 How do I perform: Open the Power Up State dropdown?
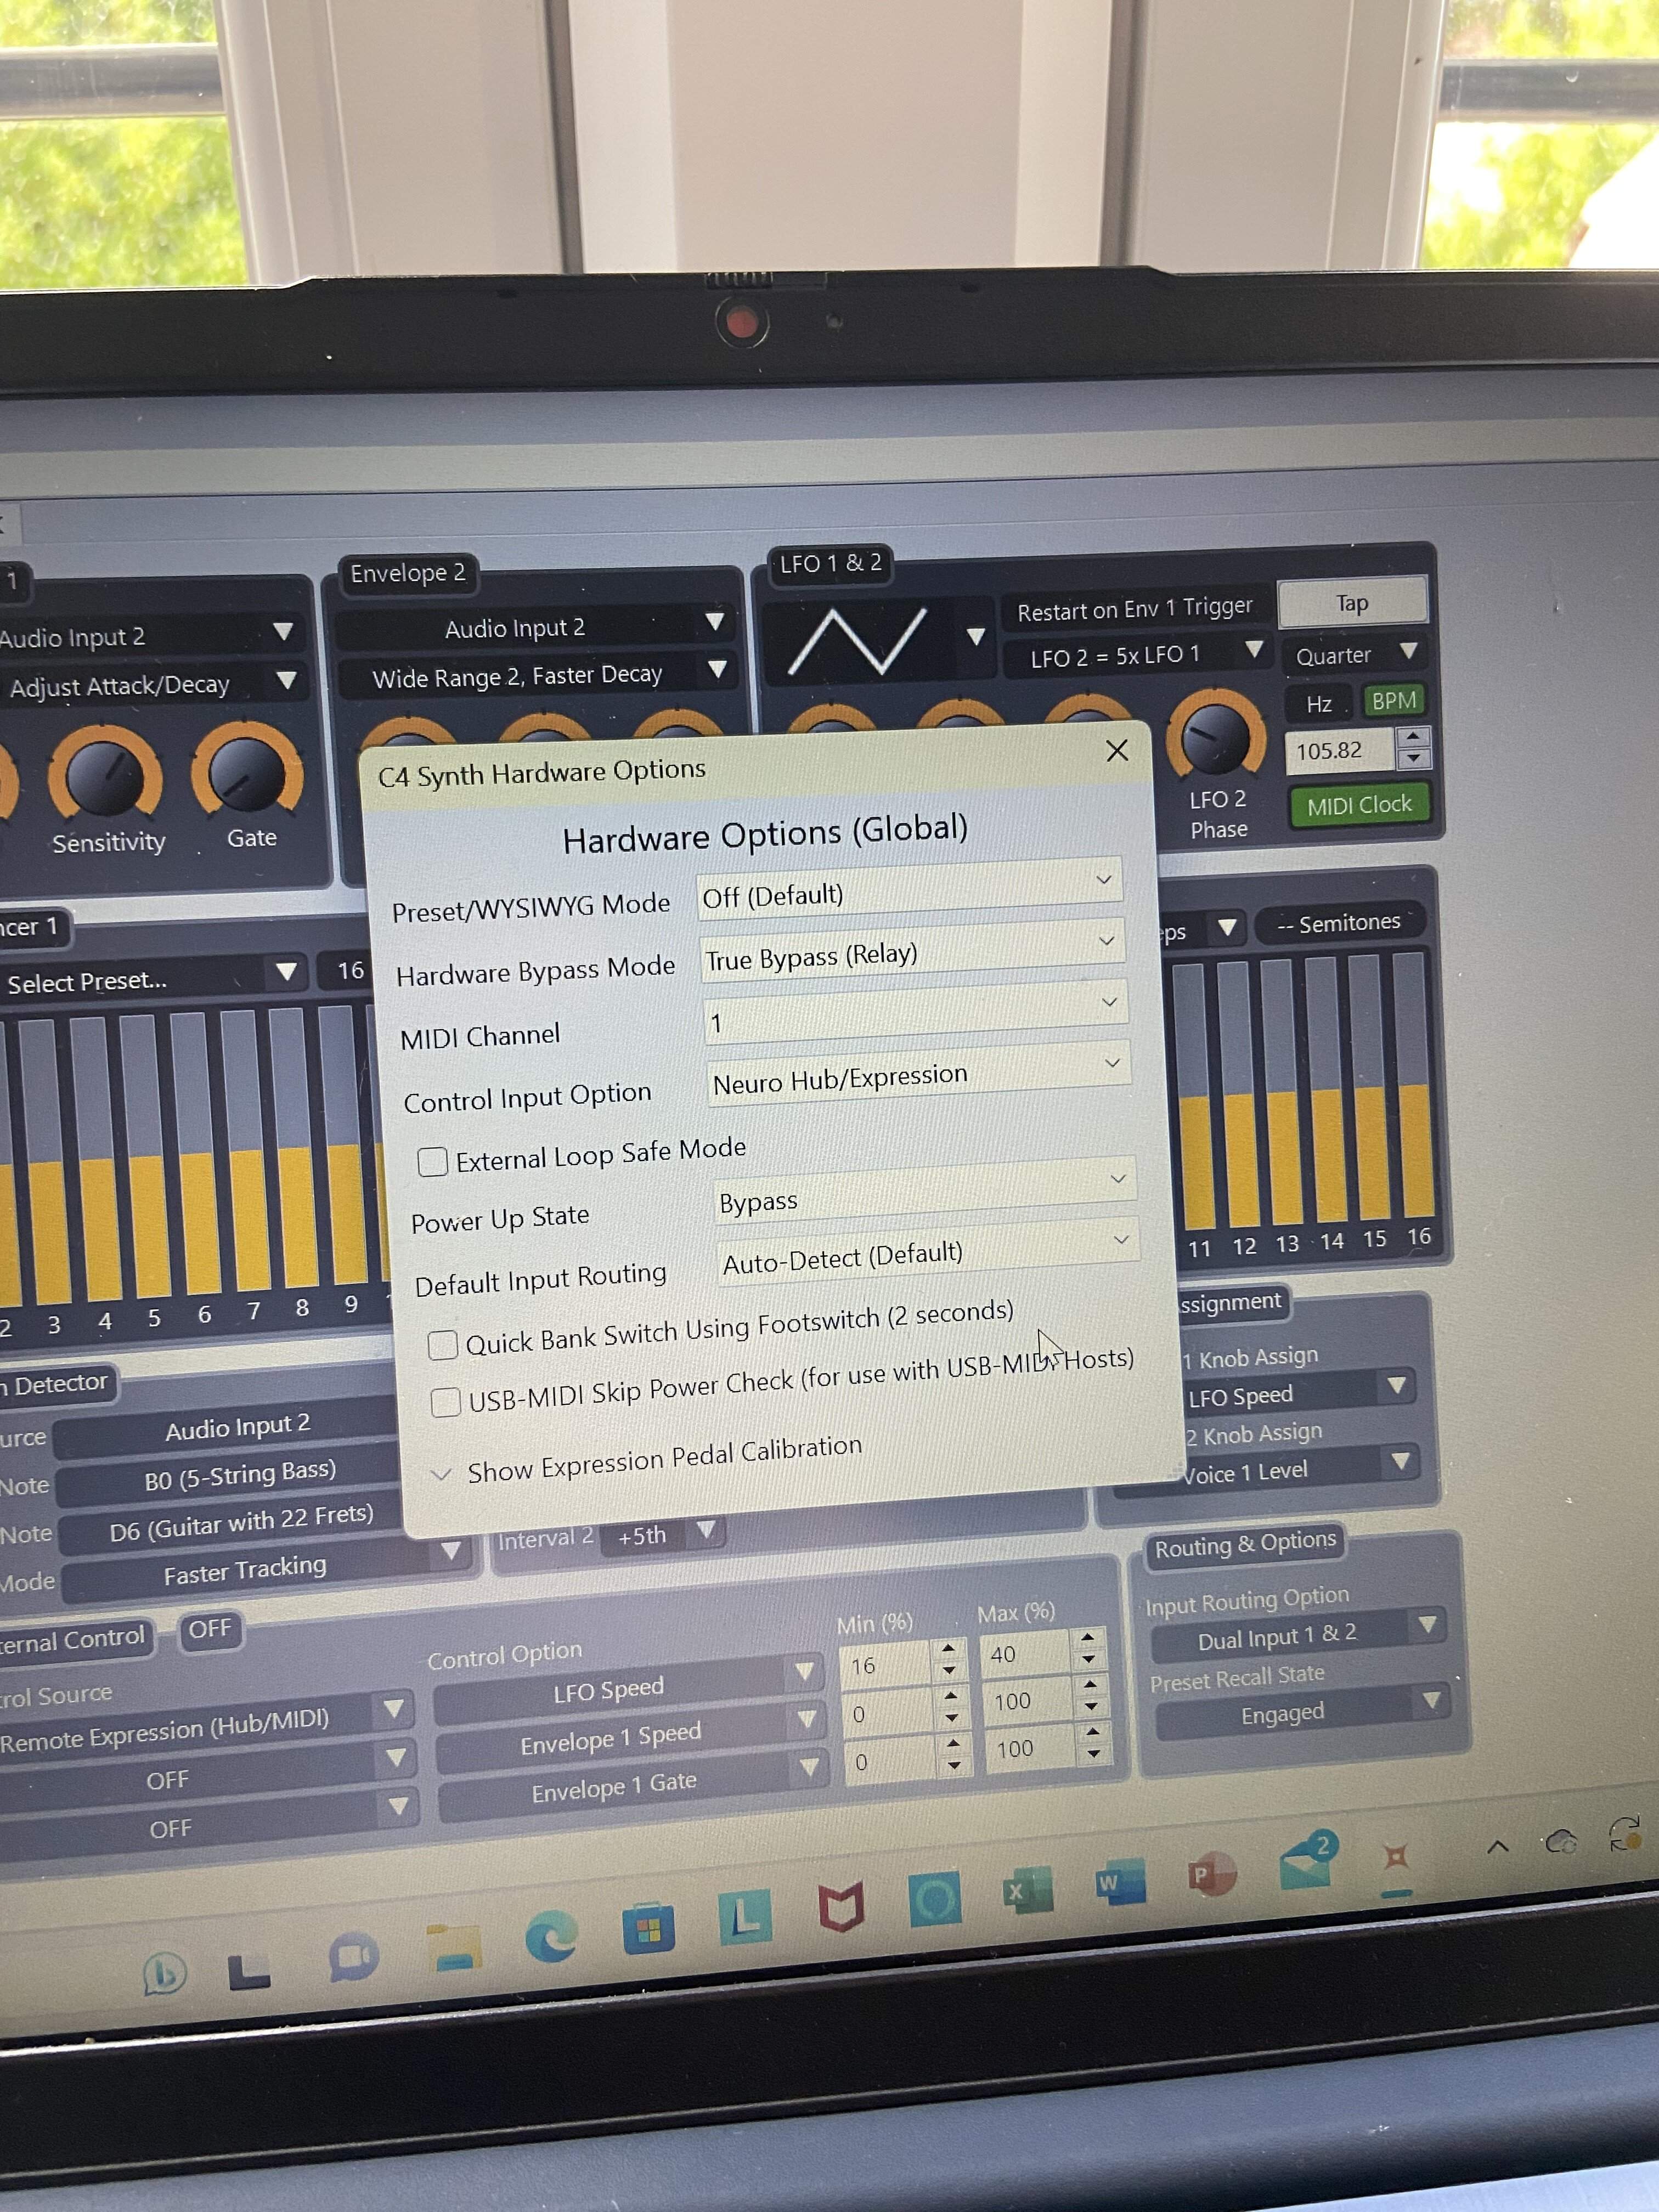[x=925, y=1190]
